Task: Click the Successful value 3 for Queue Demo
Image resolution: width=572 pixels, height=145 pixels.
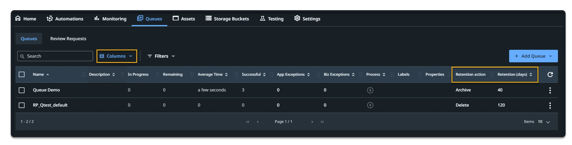Action: (x=243, y=90)
